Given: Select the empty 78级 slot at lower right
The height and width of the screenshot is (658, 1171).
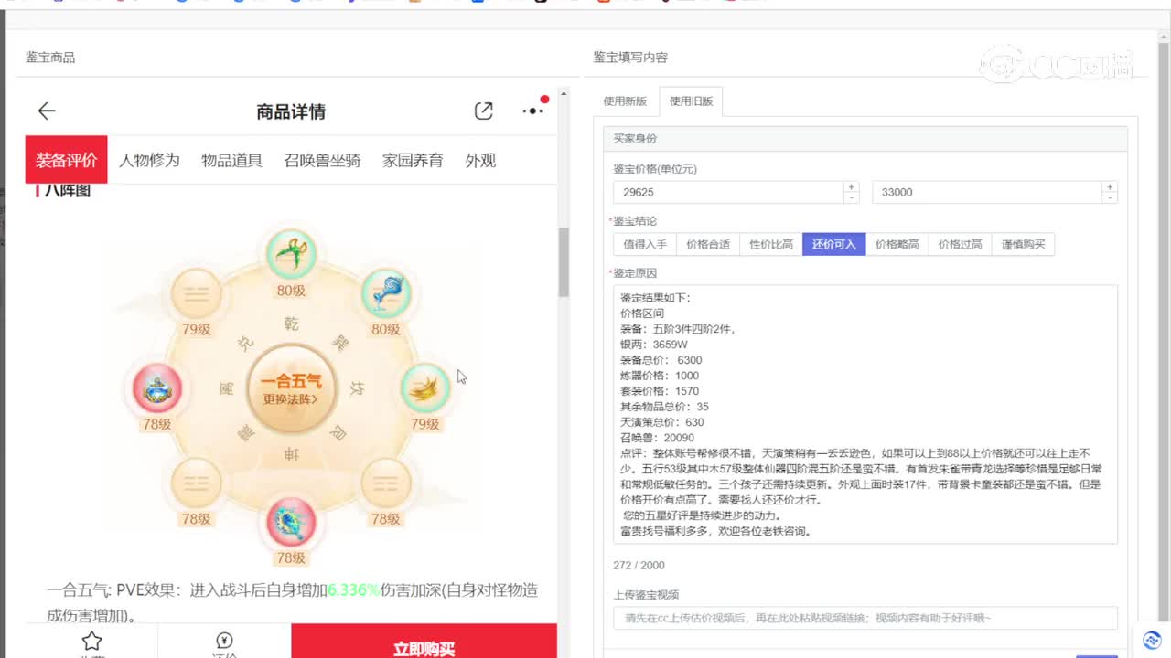Looking at the screenshot, I should click(x=386, y=483).
